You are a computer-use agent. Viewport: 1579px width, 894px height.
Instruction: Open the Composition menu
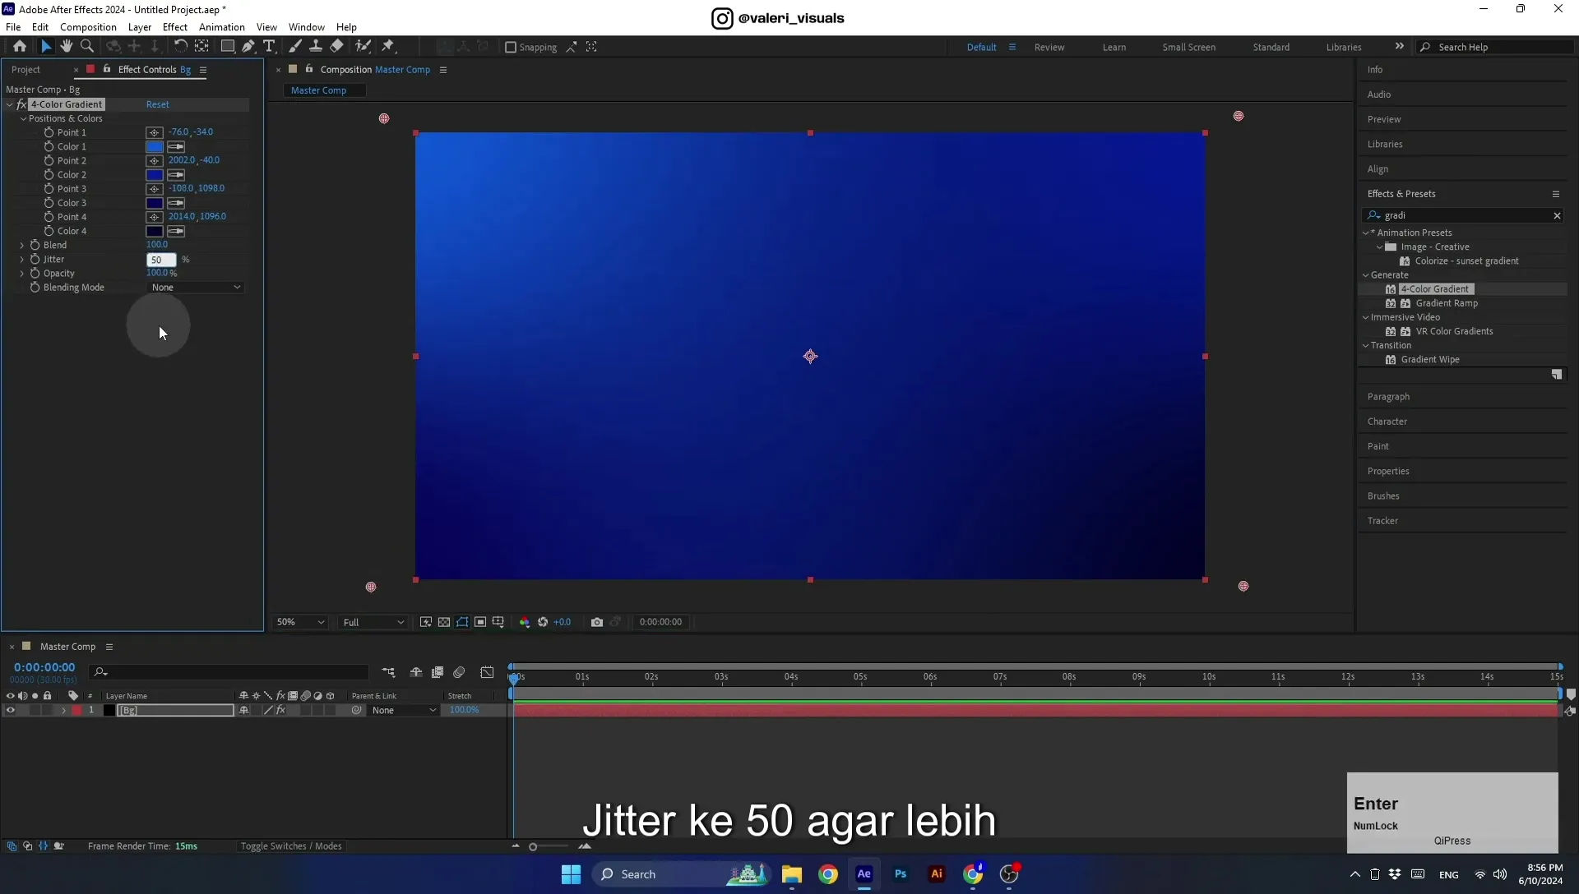coord(88,27)
